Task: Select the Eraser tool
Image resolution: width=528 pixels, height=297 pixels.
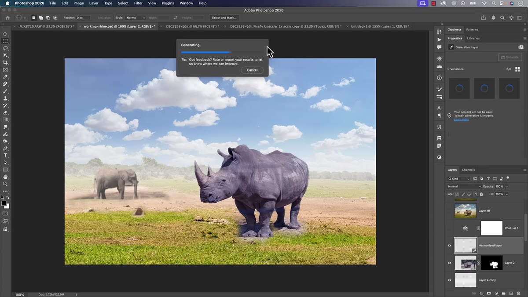Action: point(5,112)
